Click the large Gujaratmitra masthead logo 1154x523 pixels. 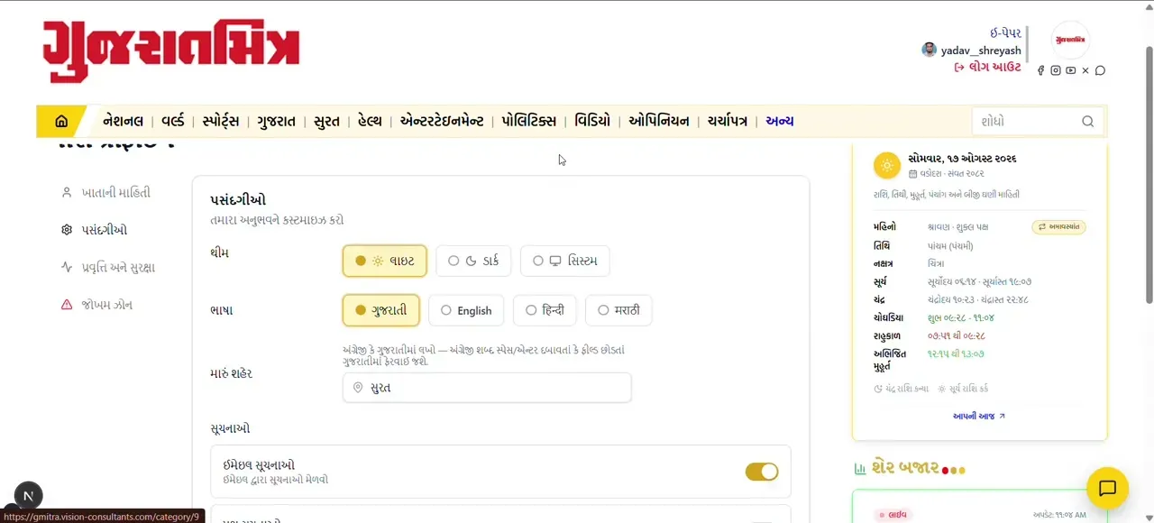[171, 50]
